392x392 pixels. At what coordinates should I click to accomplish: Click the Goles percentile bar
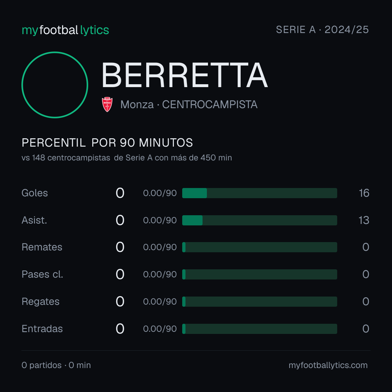(260, 193)
